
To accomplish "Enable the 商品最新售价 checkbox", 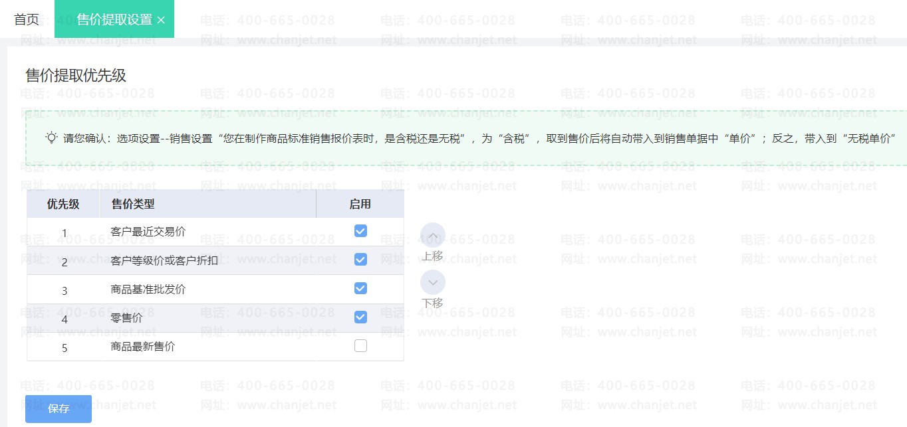I will (360, 345).
